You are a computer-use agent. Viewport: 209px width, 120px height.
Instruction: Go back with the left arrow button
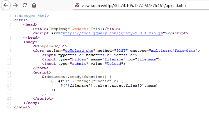(6, 5)
